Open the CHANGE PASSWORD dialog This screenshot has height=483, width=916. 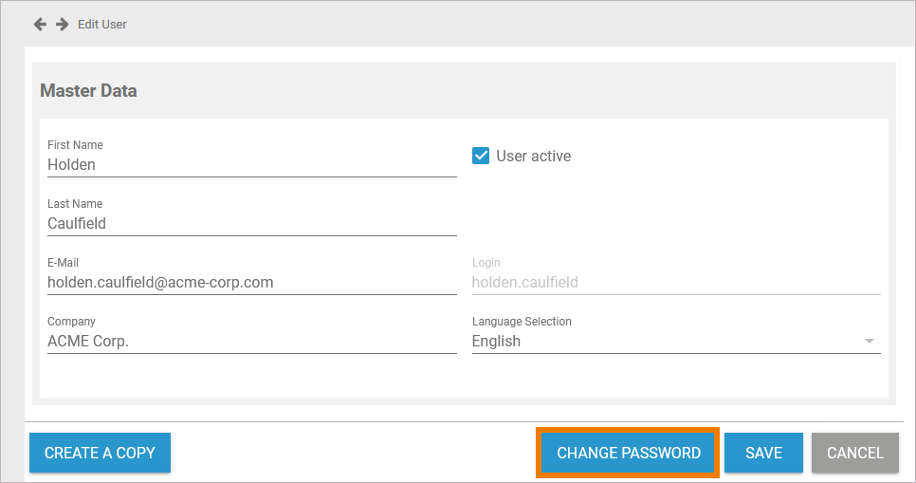[629, 453]
